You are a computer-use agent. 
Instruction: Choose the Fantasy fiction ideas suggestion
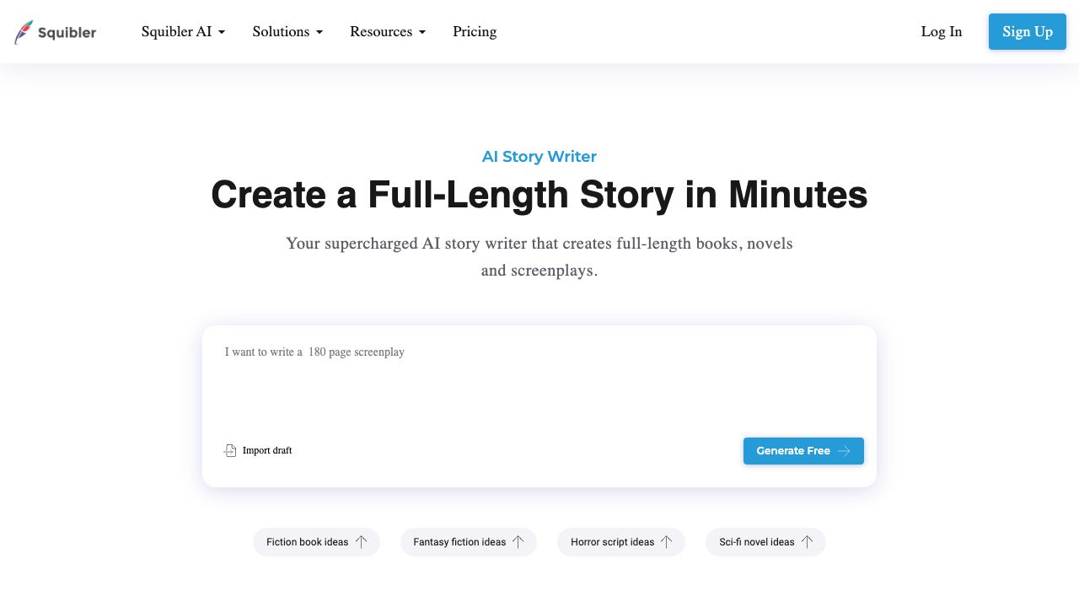(459, 542)
